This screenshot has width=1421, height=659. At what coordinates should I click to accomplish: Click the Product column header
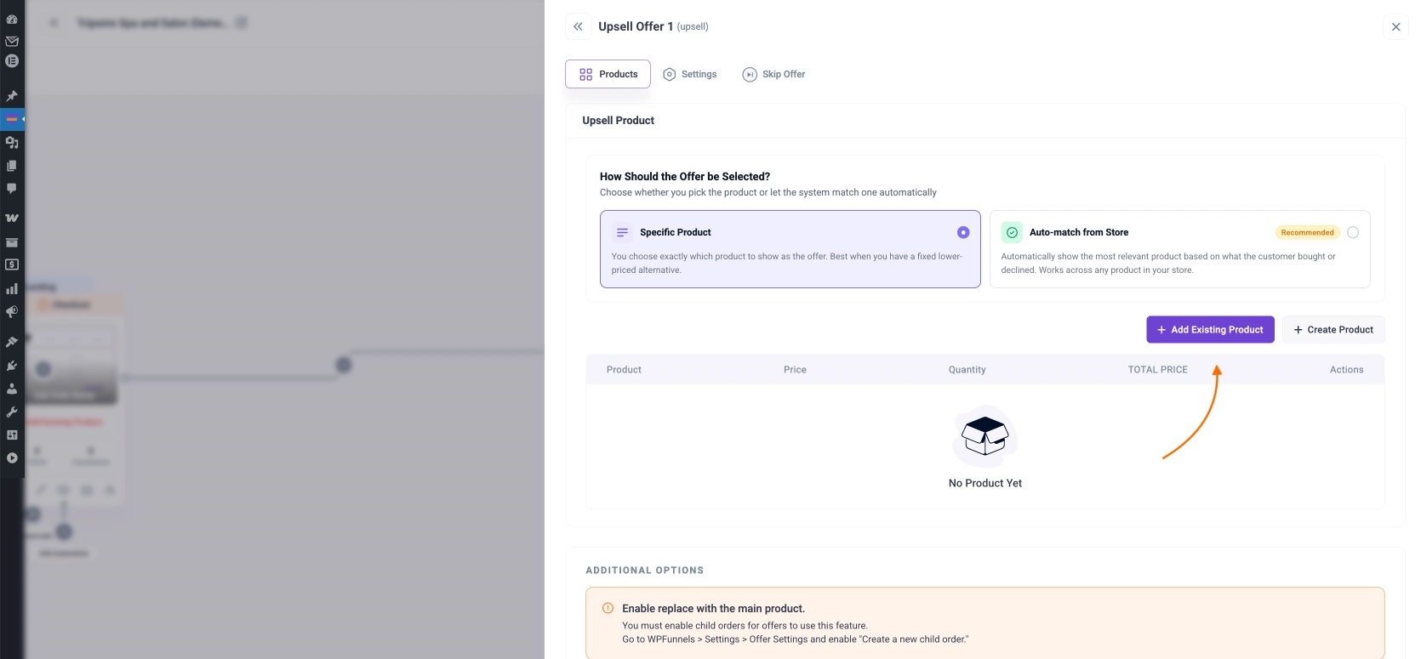pos(624,370)
